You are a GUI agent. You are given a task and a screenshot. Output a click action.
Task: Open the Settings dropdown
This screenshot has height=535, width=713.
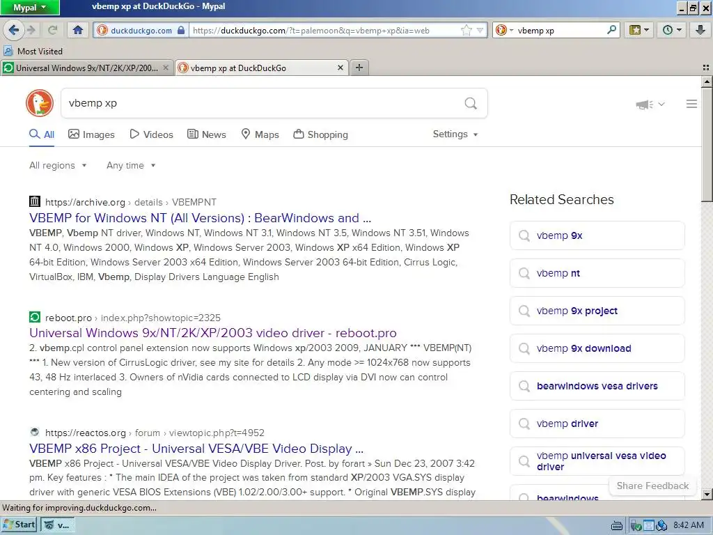[455, 134]
